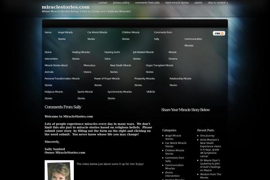Open 'Wisdom From The Movies' recent post
The width and height of the screenshot is (270, 180).
coord(211,176)
